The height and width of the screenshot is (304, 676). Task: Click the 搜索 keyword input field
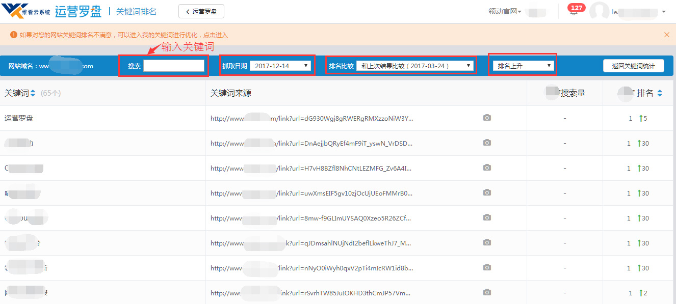click(x=174, y=66)
